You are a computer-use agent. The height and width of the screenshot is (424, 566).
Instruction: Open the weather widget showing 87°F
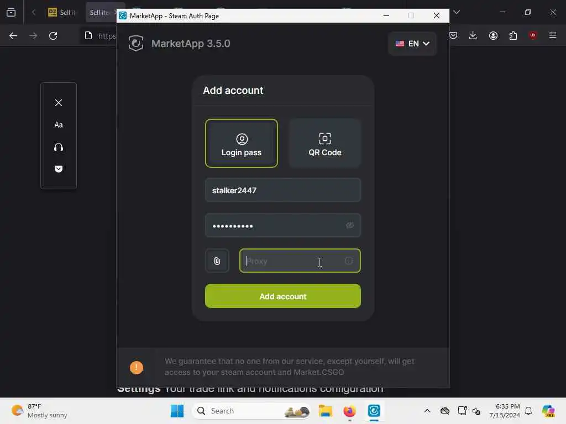click(x=39, y=411)
